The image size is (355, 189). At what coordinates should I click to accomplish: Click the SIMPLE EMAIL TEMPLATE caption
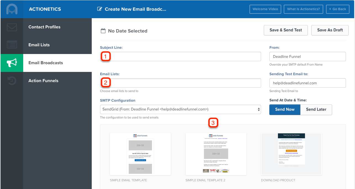click(128, 180)
